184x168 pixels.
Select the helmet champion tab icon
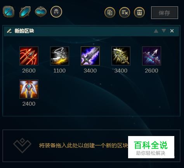56,12
